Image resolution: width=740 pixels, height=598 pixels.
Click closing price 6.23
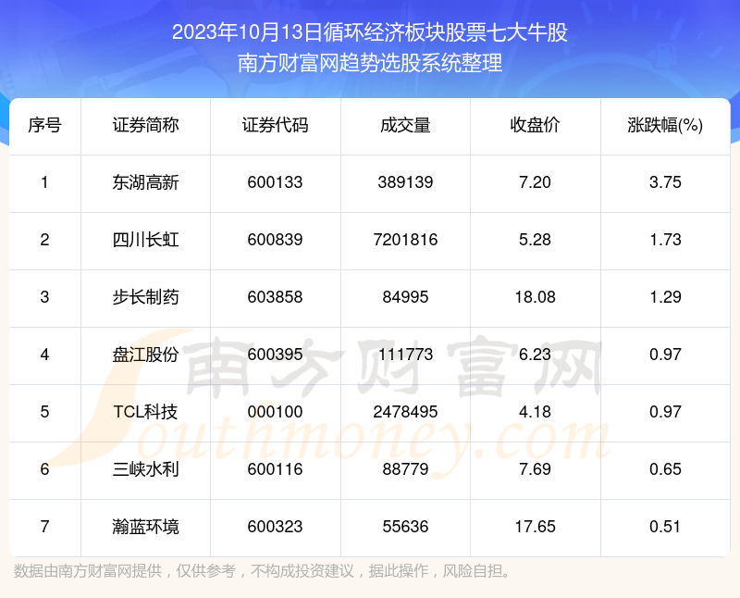[536, 355]
